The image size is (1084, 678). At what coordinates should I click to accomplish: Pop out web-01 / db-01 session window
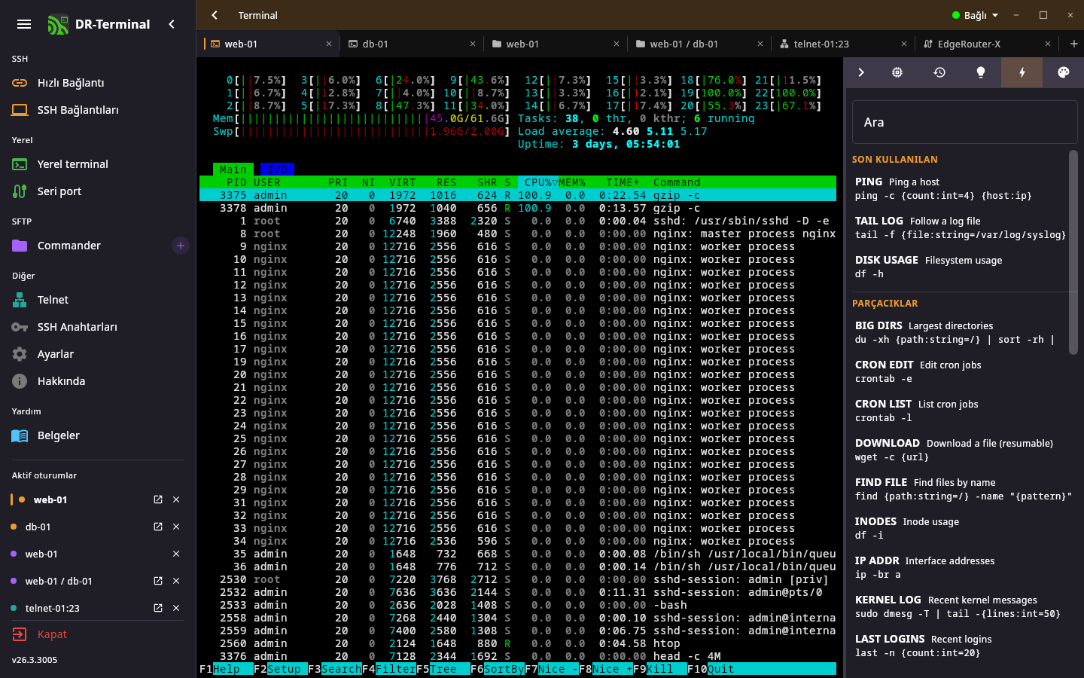pos(158,581)
